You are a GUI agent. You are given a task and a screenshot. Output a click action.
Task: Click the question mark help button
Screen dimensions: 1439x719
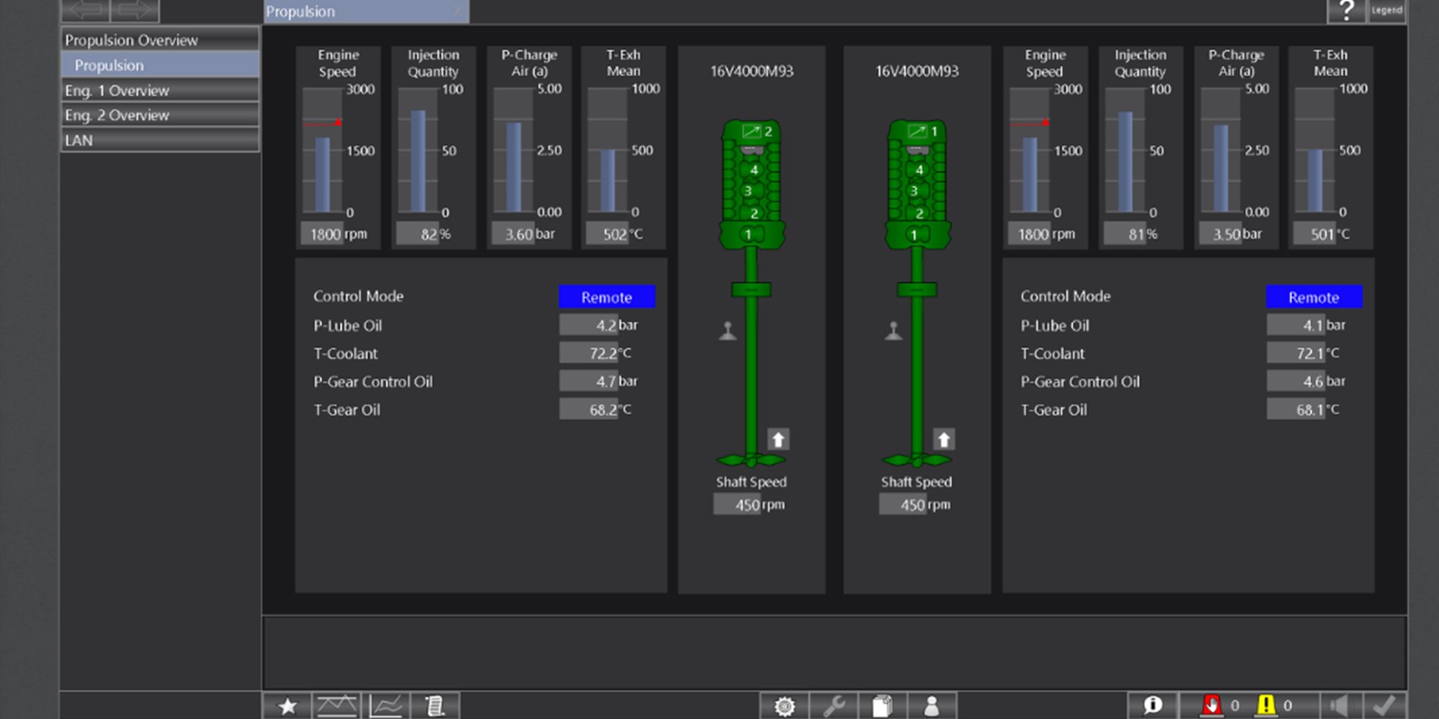1345,11
